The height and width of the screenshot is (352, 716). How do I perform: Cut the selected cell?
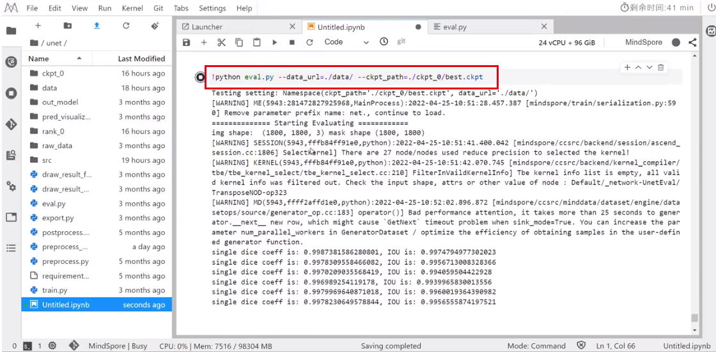[x=221, y=42]
